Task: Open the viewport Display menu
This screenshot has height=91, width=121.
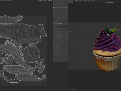Action: click(80, 1)
